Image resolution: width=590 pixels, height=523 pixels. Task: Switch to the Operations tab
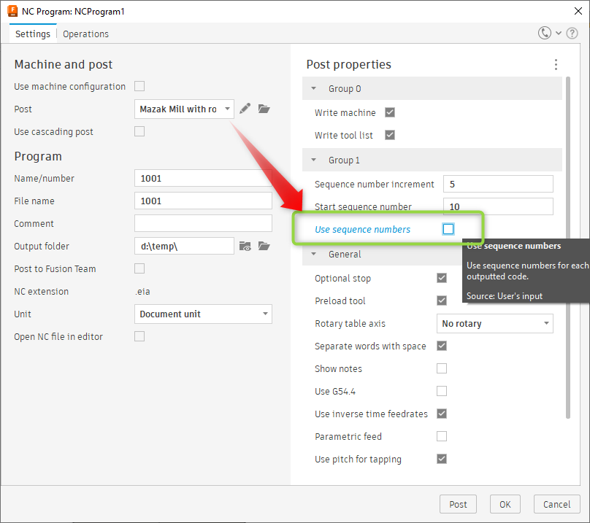85,34
